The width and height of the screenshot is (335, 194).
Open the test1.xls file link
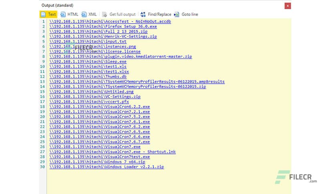tap(88, 67)
